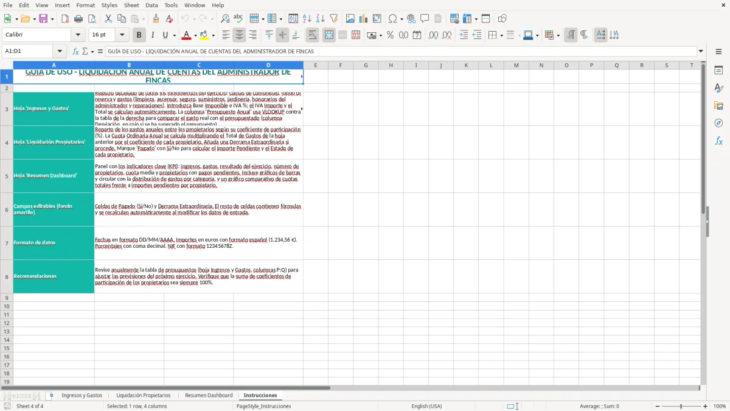Click the Add Decimal Place icon

[434, 35]
